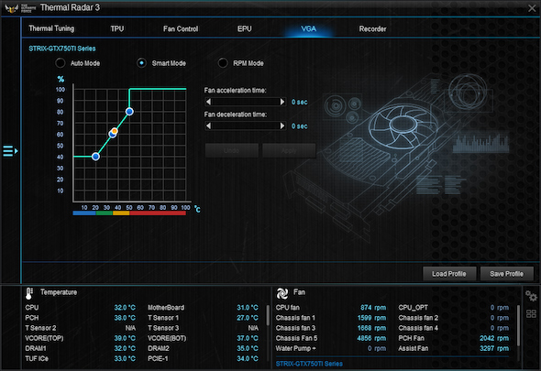The image size is (541, 371).
Task: Click the fan deceleration time slider track
Action: click(x=246, y=125)
